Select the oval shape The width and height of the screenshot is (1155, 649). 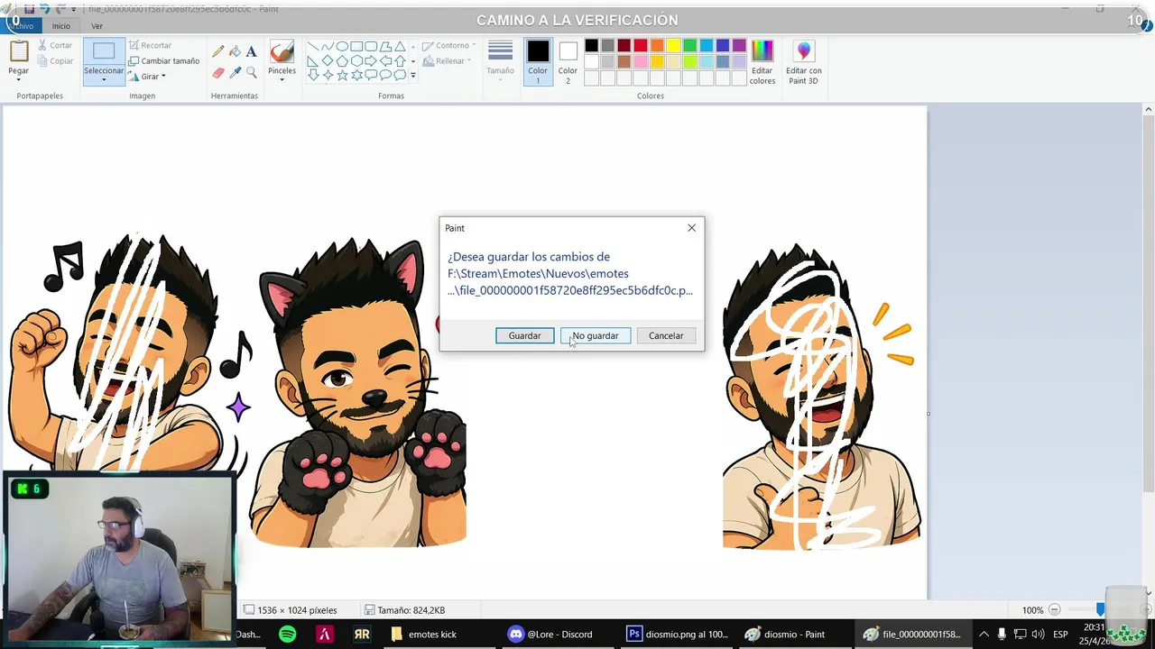tap(342, 47)
